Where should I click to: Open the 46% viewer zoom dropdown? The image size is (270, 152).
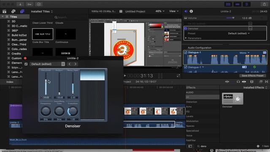(x=160, y=11)
